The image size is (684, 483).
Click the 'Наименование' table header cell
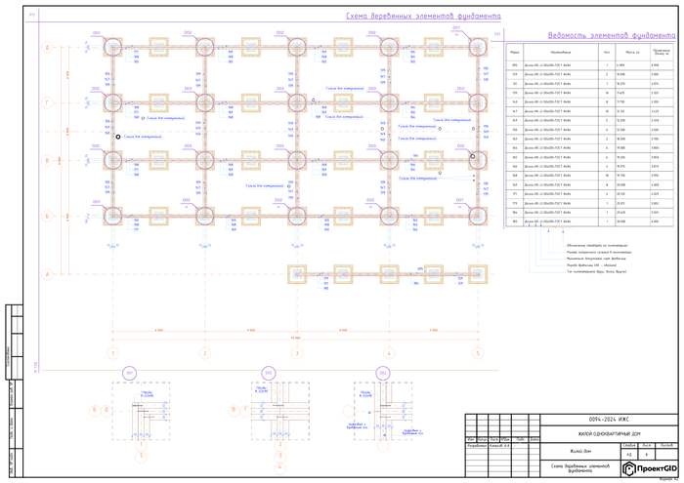pyautogui.click(x=561, y=52)
